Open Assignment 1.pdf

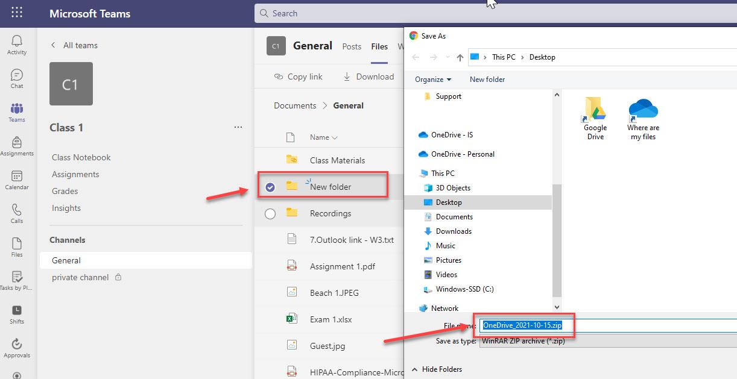343,266
